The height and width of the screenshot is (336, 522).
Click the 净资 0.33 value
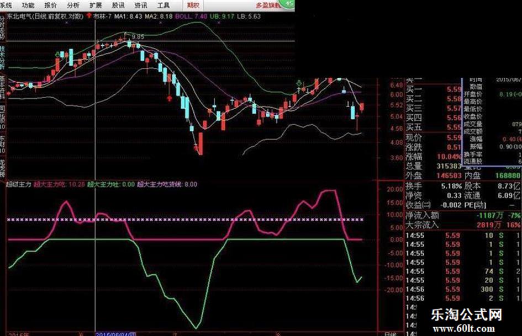click(x=454, y=195)
